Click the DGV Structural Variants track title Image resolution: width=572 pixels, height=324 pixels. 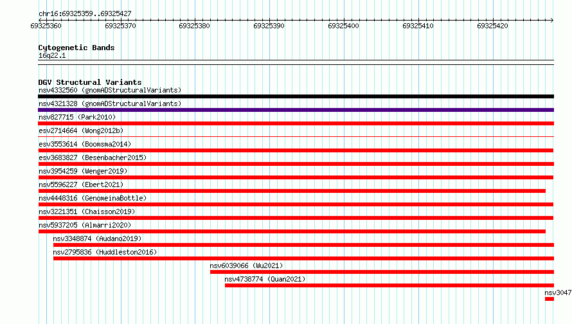coord(90,82)
